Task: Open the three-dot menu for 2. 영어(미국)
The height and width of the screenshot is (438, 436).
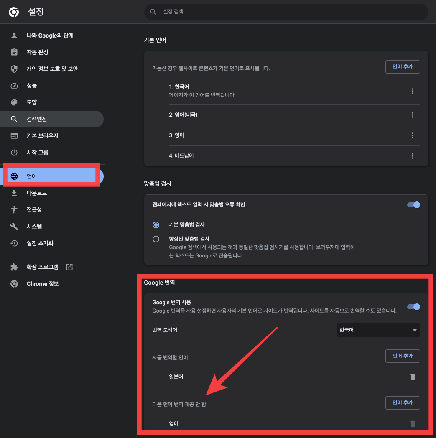Action: [412, 115]
